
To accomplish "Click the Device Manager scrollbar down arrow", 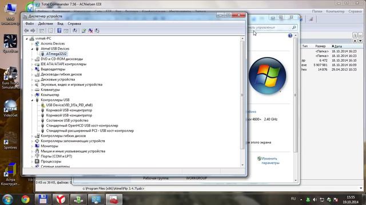I will [x=242, y=165].
